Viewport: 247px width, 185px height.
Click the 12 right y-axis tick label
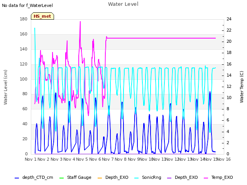pos(229,86)
